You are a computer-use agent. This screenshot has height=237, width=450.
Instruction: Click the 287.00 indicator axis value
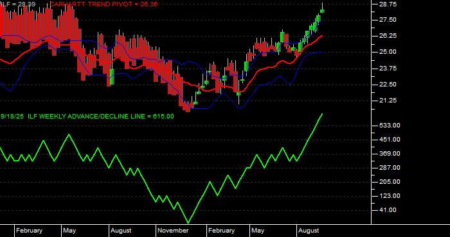tap(390, 168)
